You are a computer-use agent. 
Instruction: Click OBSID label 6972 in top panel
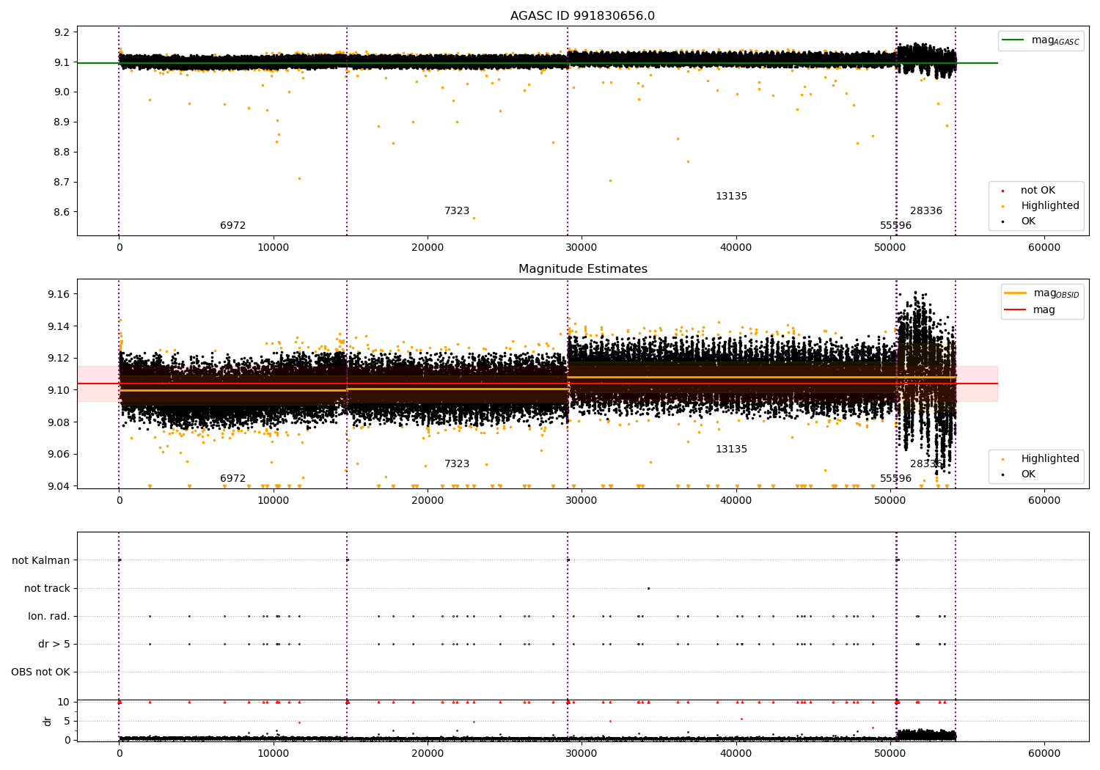point(233,226)
